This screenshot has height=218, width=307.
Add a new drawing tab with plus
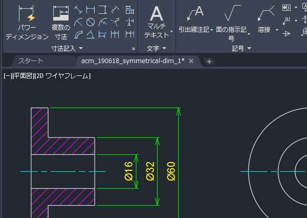point(209,62)
